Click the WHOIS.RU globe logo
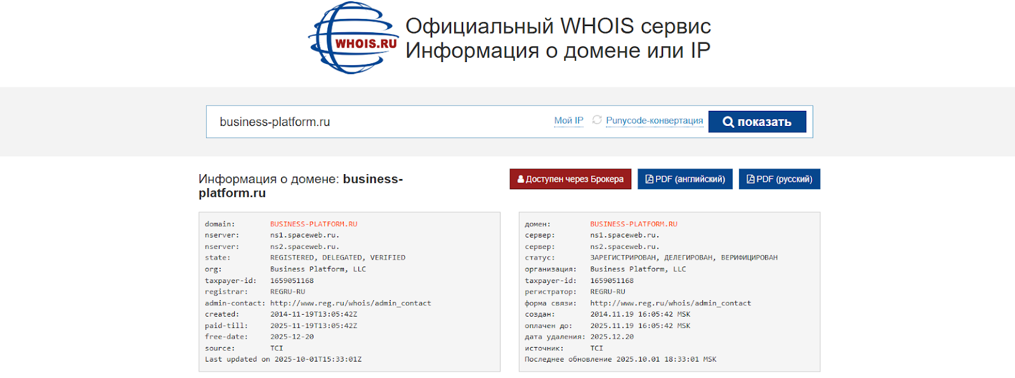Screen dimensions: 1015x378 353,38
